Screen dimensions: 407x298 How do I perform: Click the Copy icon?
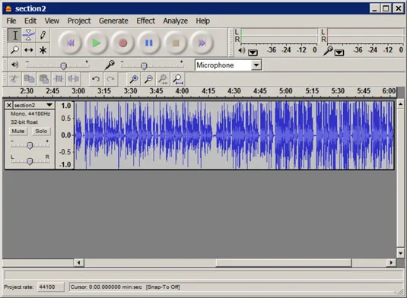pos(29,79)
